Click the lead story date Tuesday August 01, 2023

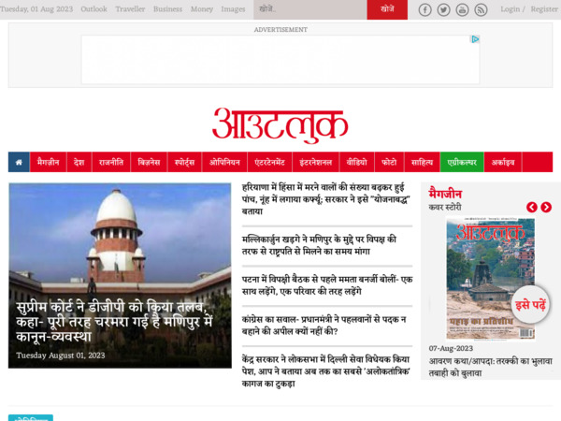click(61, 356)
